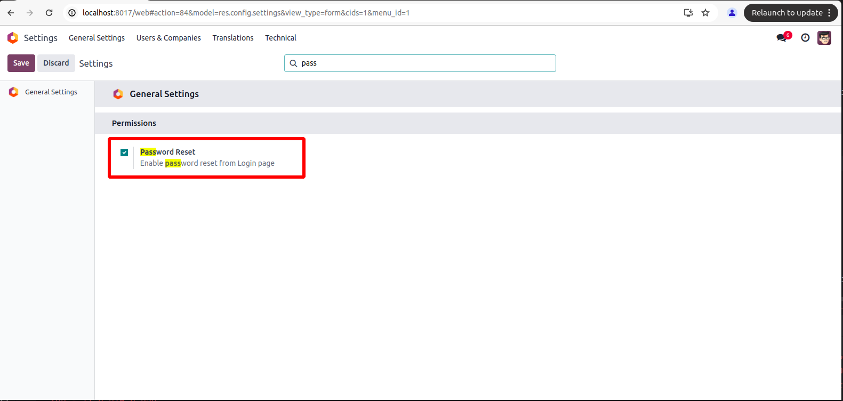Open the General Settings menu
This screenshot has height=401, width=843.
click(x=97, y=38)
